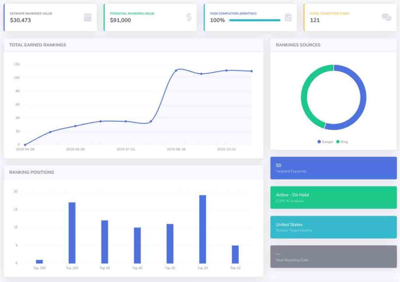Click the first data point at 2019-04-06
The width and height of the screenshot is (400, 282).
tap(25, 145)
